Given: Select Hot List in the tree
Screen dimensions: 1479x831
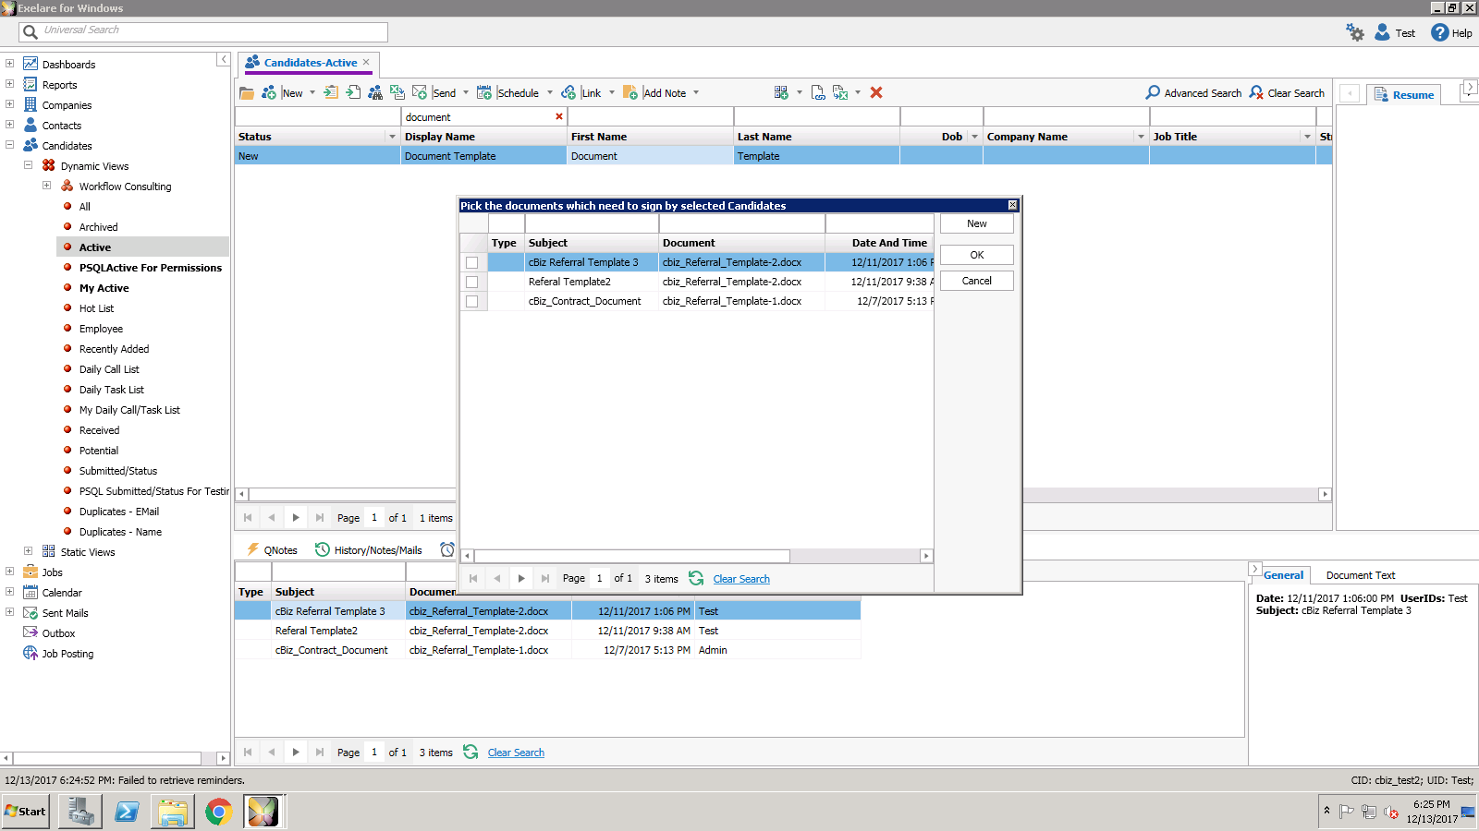Looking at the screenshot, I should (x=96, y=308).
